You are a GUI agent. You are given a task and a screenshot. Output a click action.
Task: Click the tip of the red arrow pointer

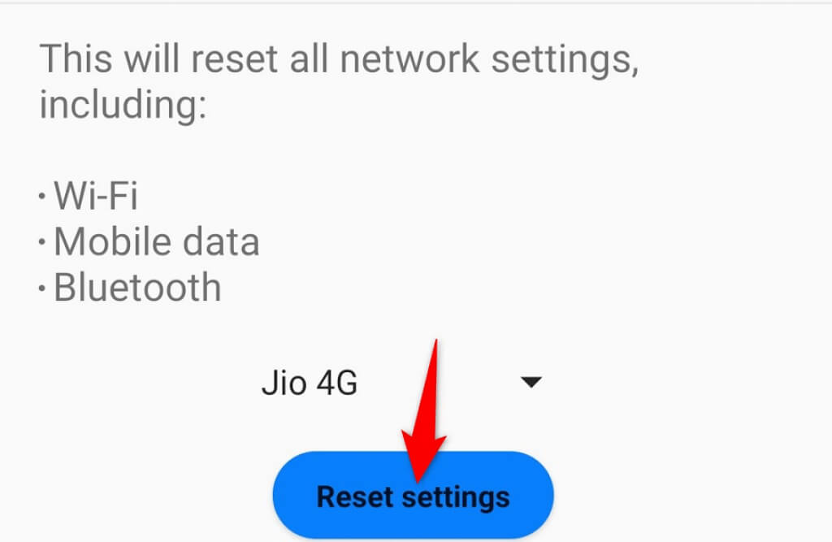pyautogui.click(x=418, y=478)
